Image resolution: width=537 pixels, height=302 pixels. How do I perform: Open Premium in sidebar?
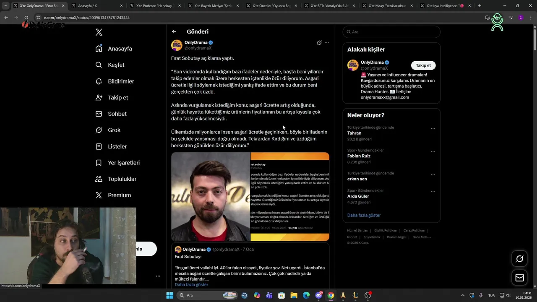pos(113,195)
